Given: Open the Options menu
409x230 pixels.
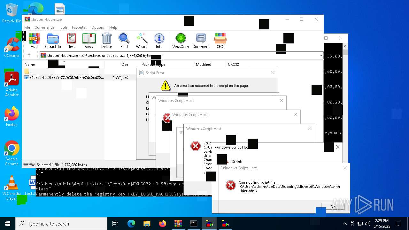Looking at the screenshot, I should tap(98, 27).
